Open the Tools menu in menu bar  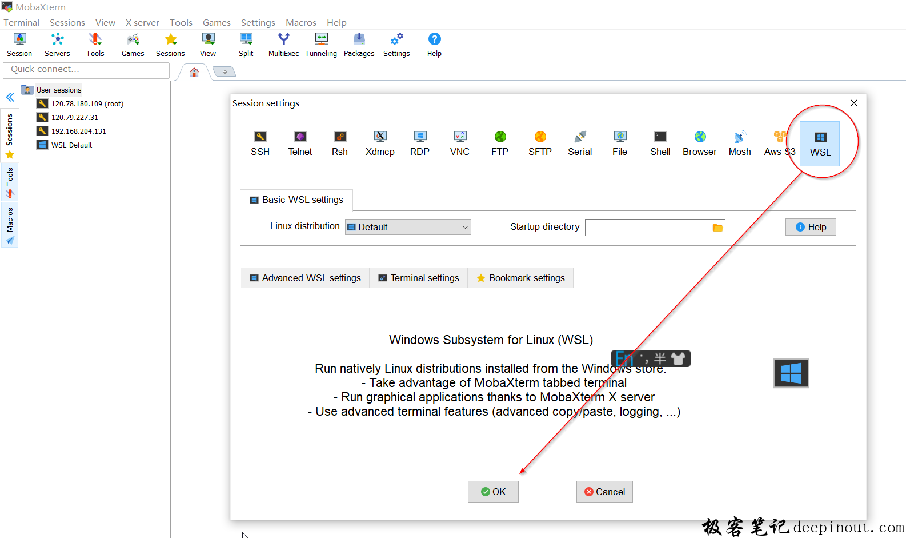[181, 22]
